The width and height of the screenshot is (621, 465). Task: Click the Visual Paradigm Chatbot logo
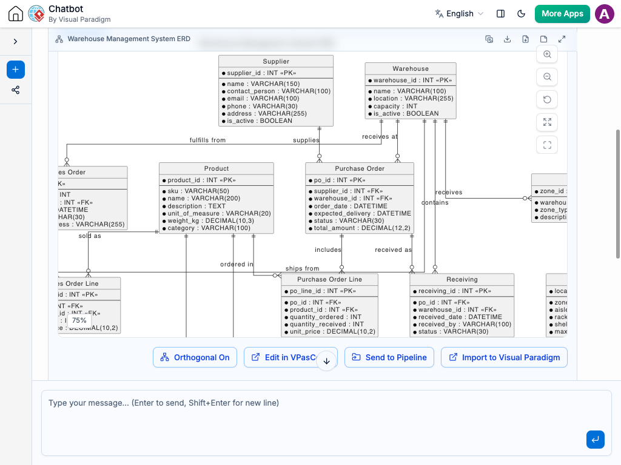pyautogui.click(x=36, y=13)
